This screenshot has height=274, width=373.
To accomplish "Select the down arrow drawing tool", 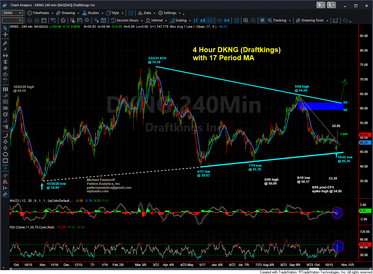I will (x=5, y=141).
